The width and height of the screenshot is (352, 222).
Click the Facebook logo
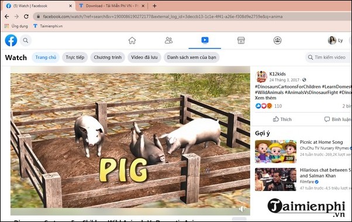(11, 40)
